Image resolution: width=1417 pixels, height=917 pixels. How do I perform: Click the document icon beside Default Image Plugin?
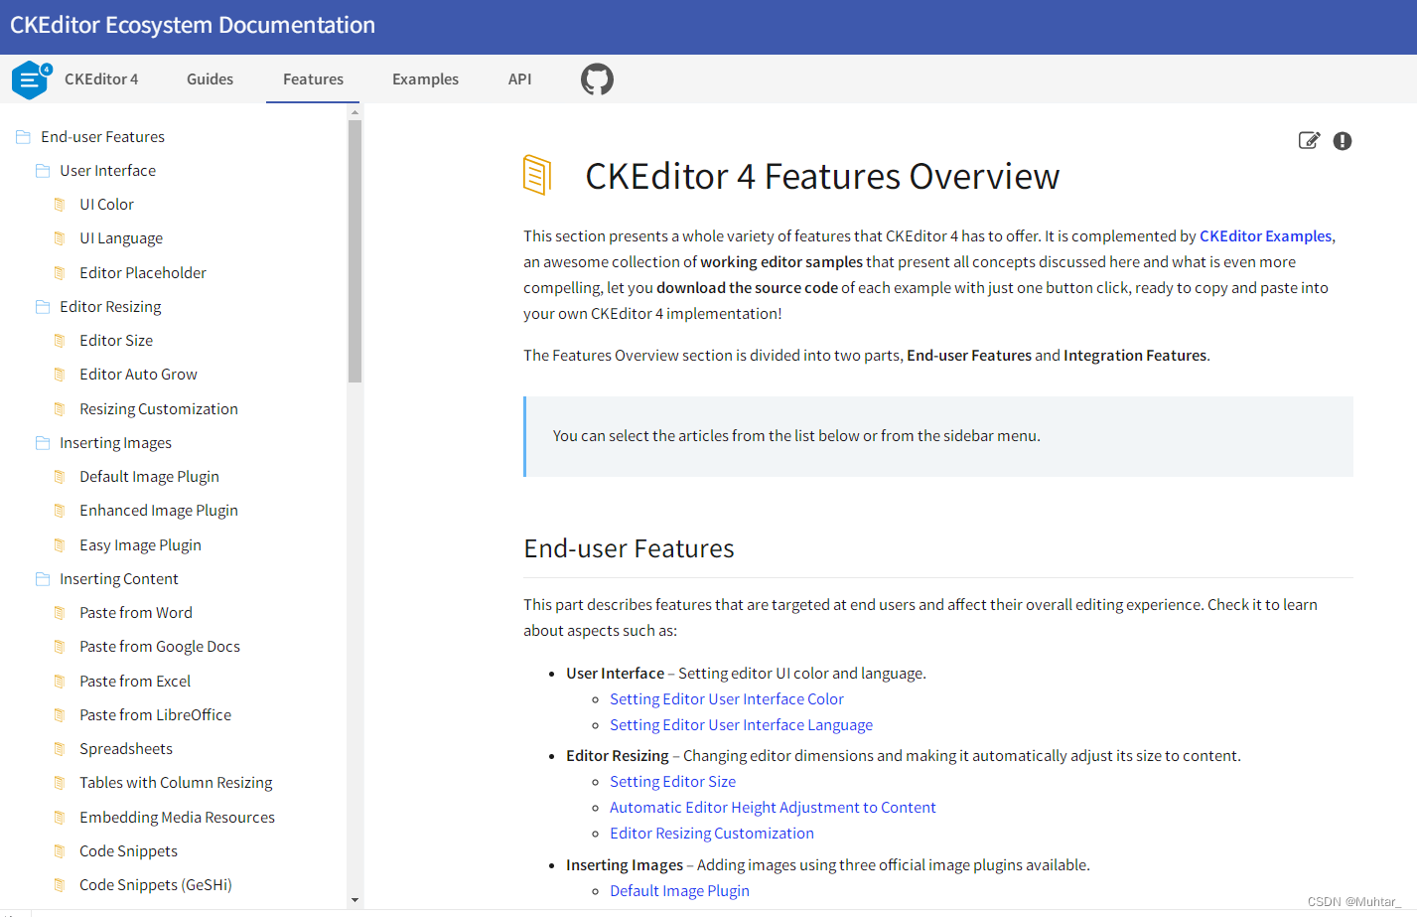[60, 477]
